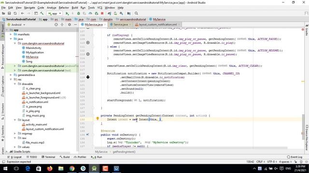Expand the manifests folder
The height and width of the screenshot is (173, 309).
(11, 34)
